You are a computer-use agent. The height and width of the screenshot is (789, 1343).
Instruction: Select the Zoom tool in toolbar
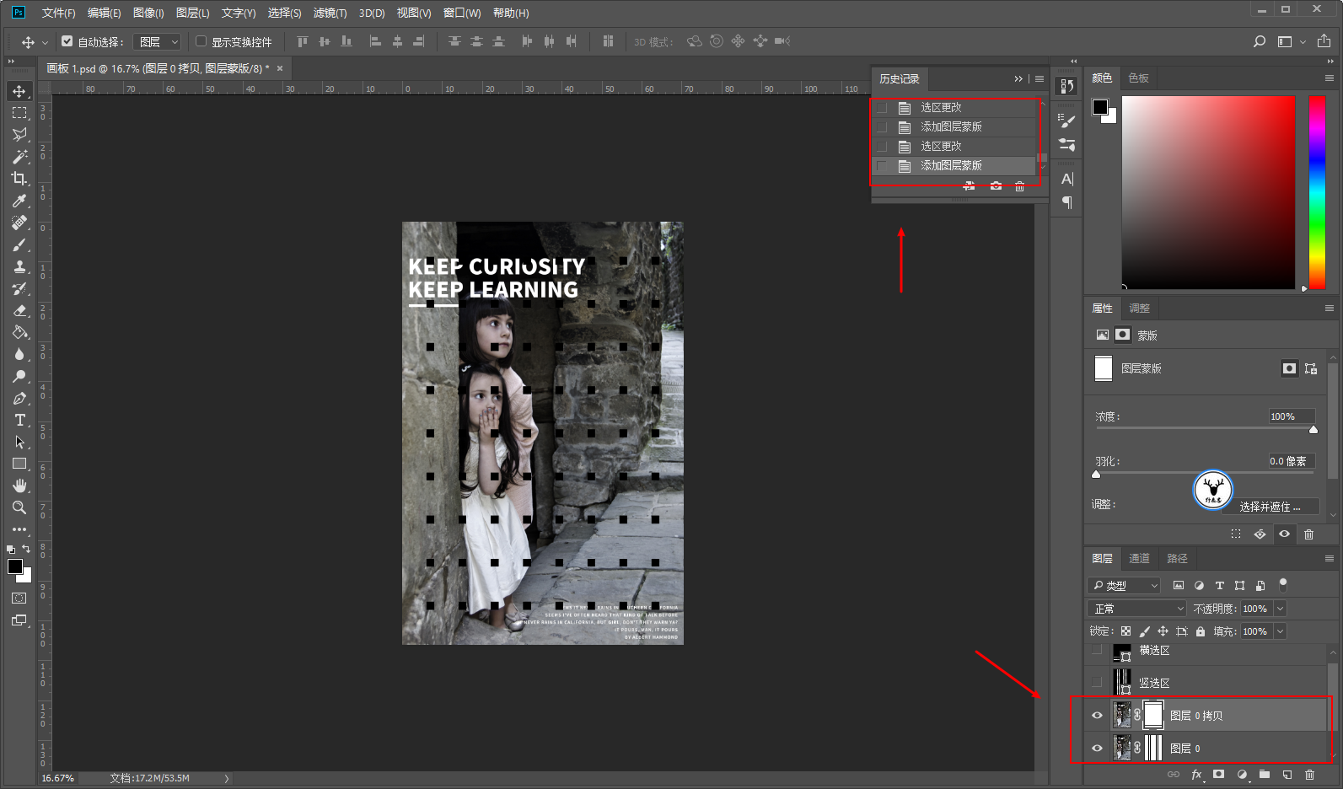19,507
